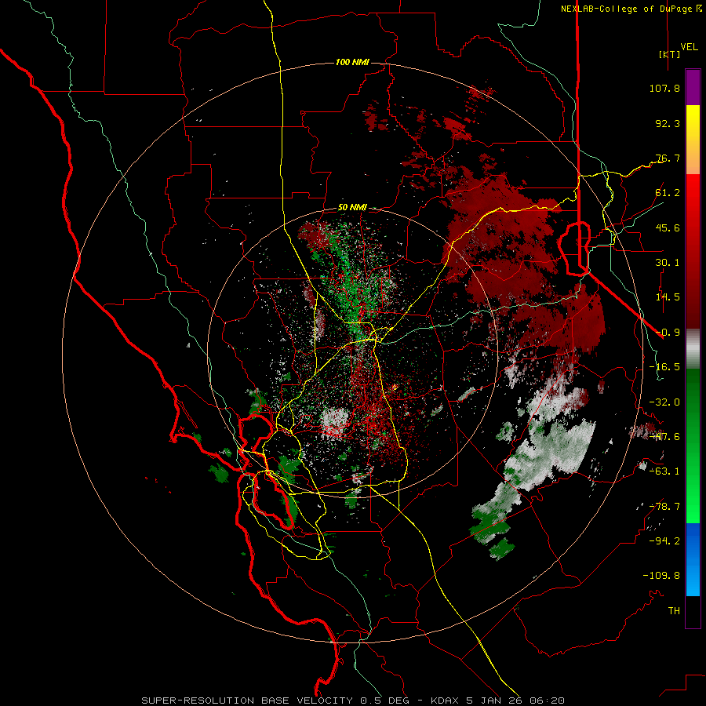Click the 61.2 velocity scale value

(668, 193)
